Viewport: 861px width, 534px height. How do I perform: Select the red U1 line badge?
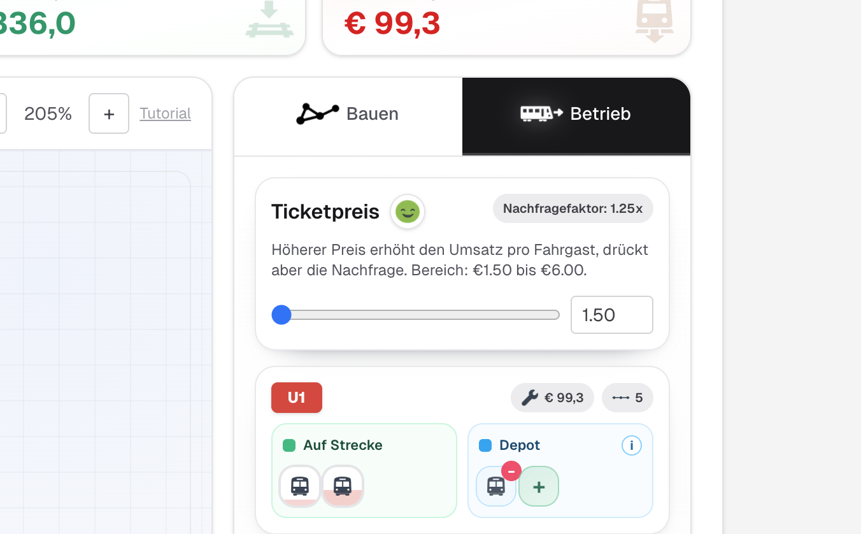[297, 398]
